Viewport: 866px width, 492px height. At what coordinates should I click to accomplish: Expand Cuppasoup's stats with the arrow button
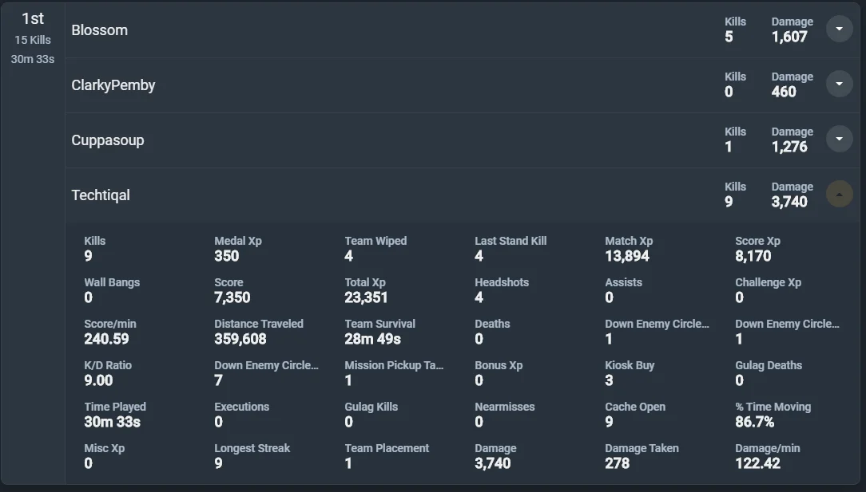click(839, 139)
